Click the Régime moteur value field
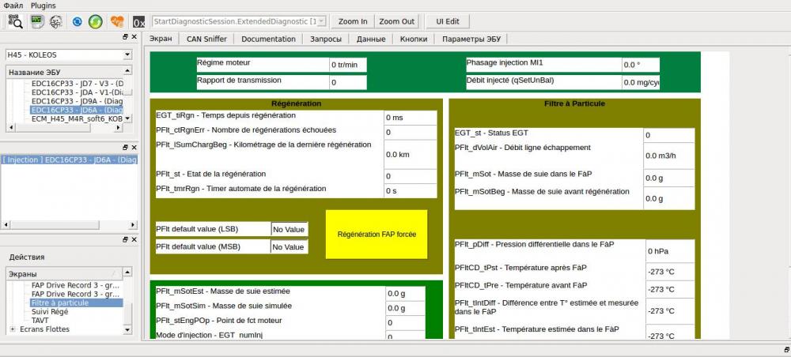This screenshot has height=357, width=791. coord(347,65)
